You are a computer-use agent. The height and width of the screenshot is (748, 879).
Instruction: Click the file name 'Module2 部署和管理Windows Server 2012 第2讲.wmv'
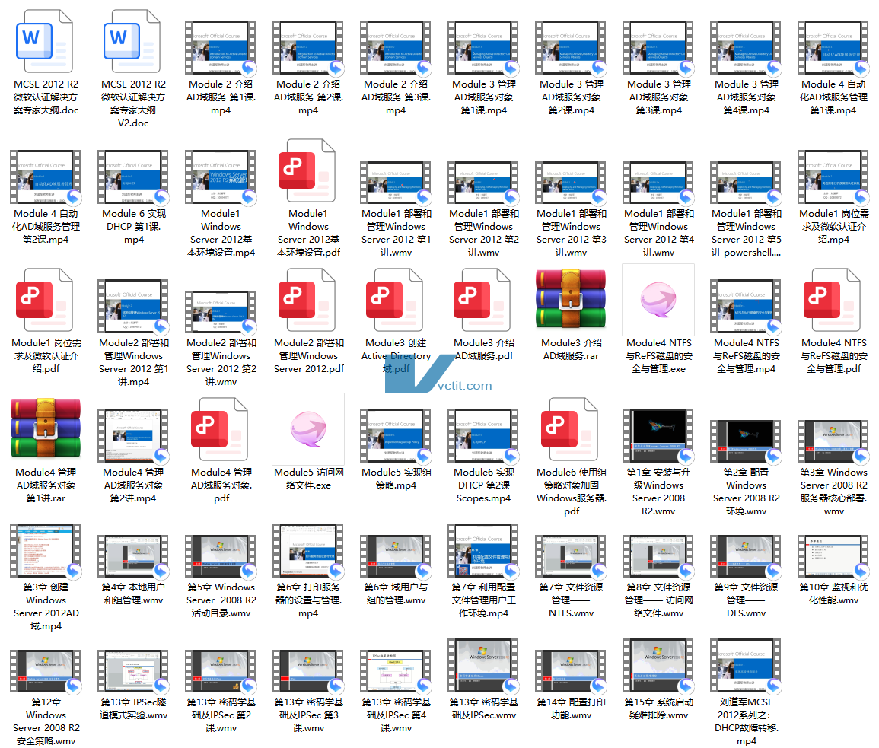tap(221, 362)
